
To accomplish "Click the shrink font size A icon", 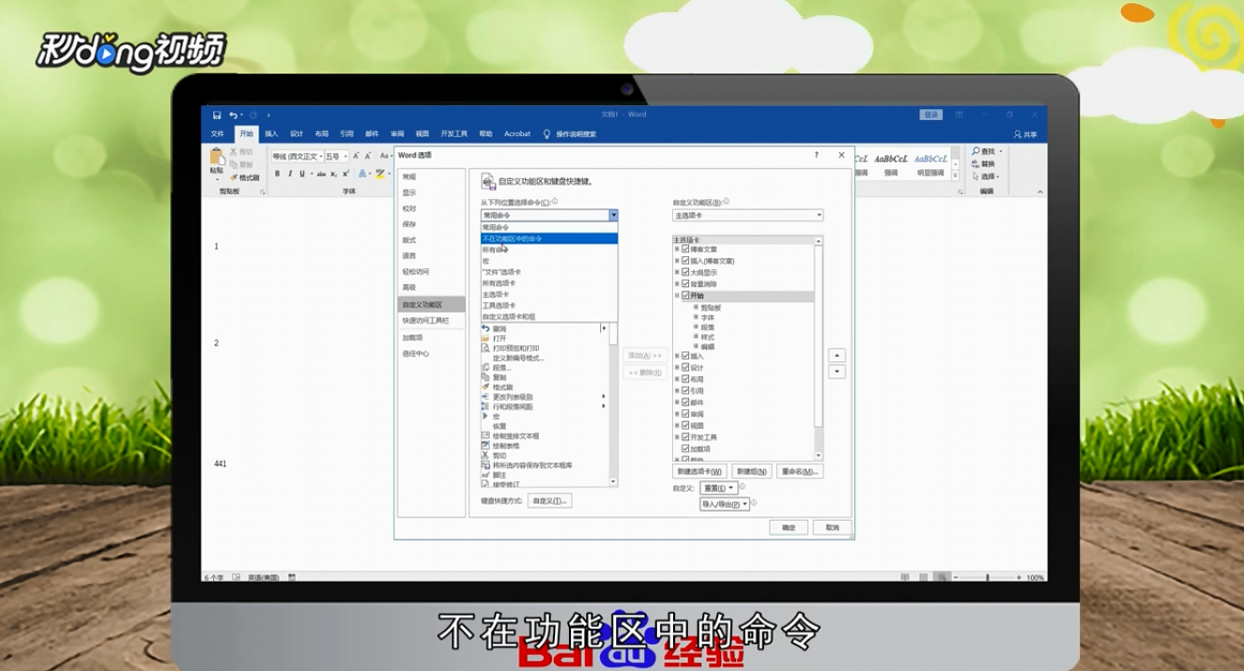I will (367, 157).
